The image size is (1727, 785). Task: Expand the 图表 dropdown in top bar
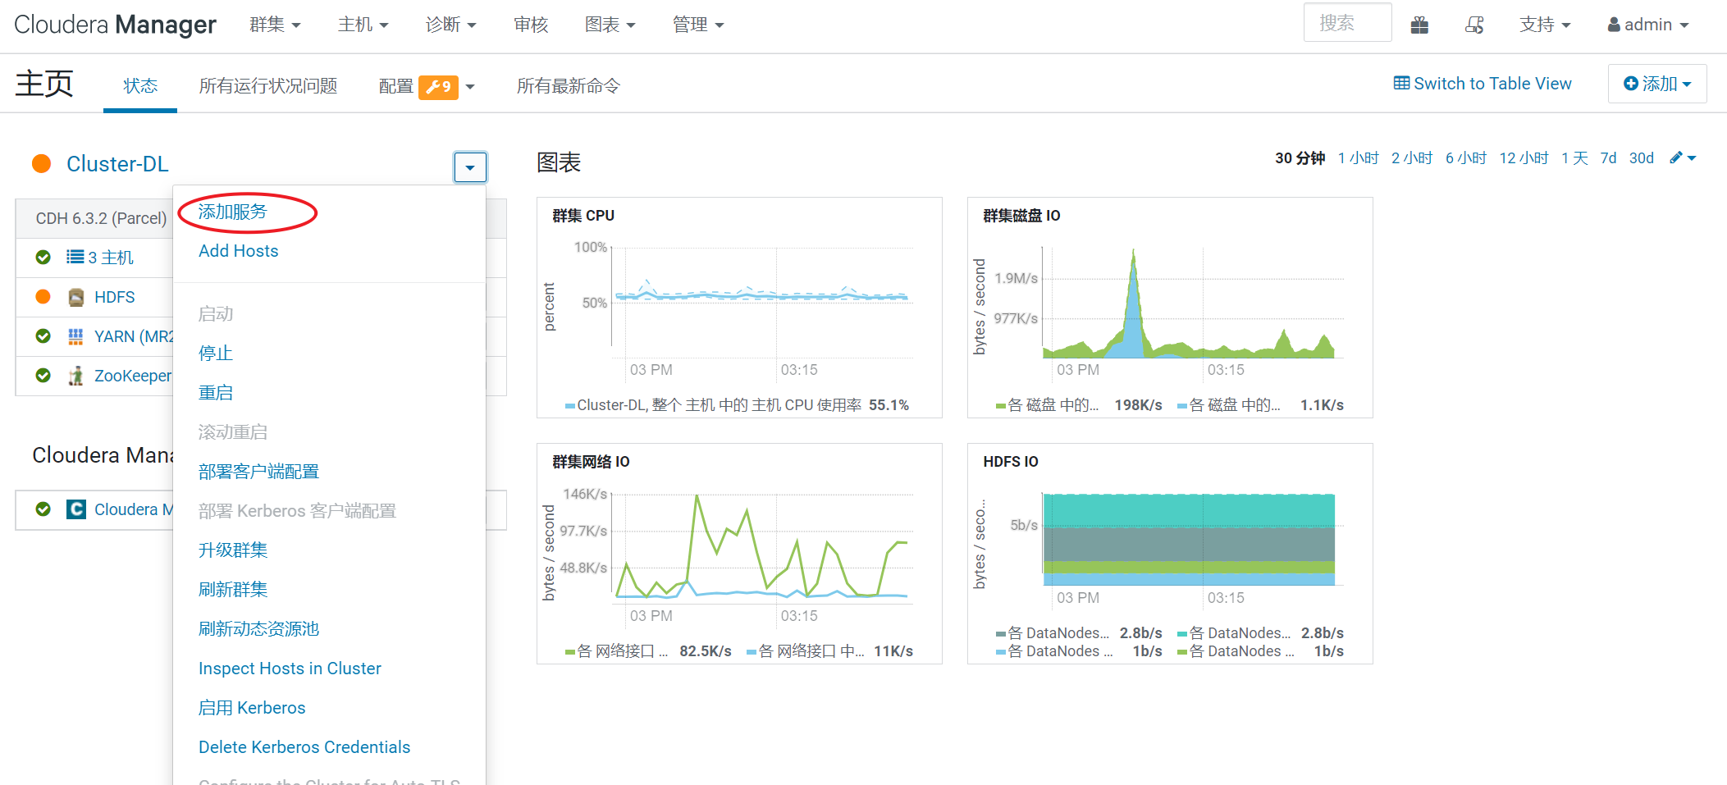point(610,25)
